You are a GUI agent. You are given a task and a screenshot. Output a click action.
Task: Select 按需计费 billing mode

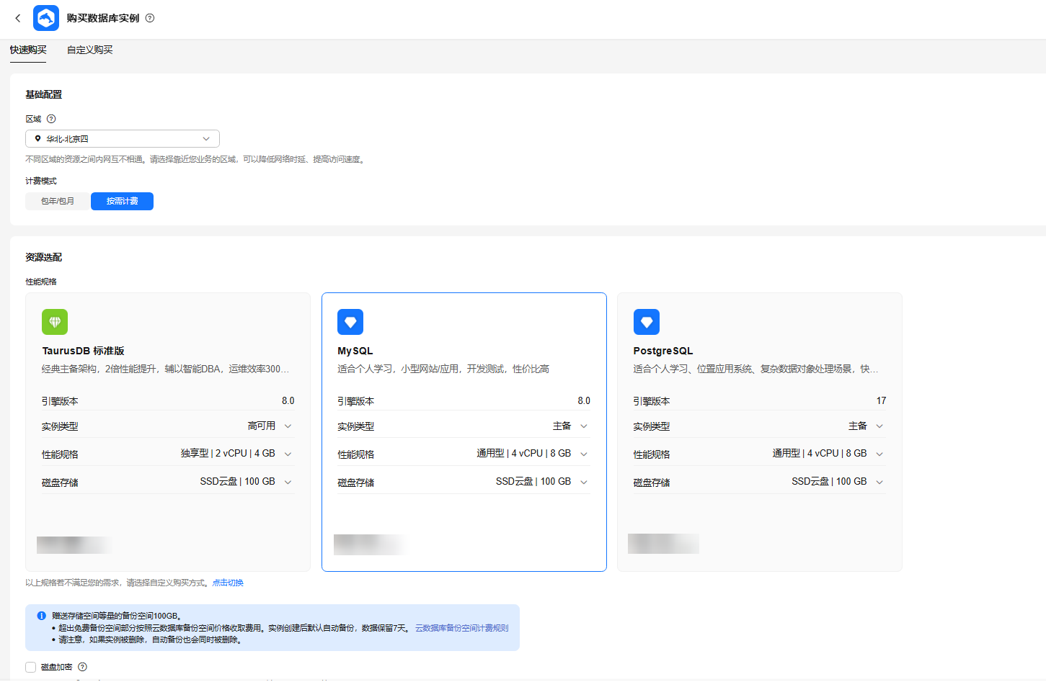coord(122,201)
